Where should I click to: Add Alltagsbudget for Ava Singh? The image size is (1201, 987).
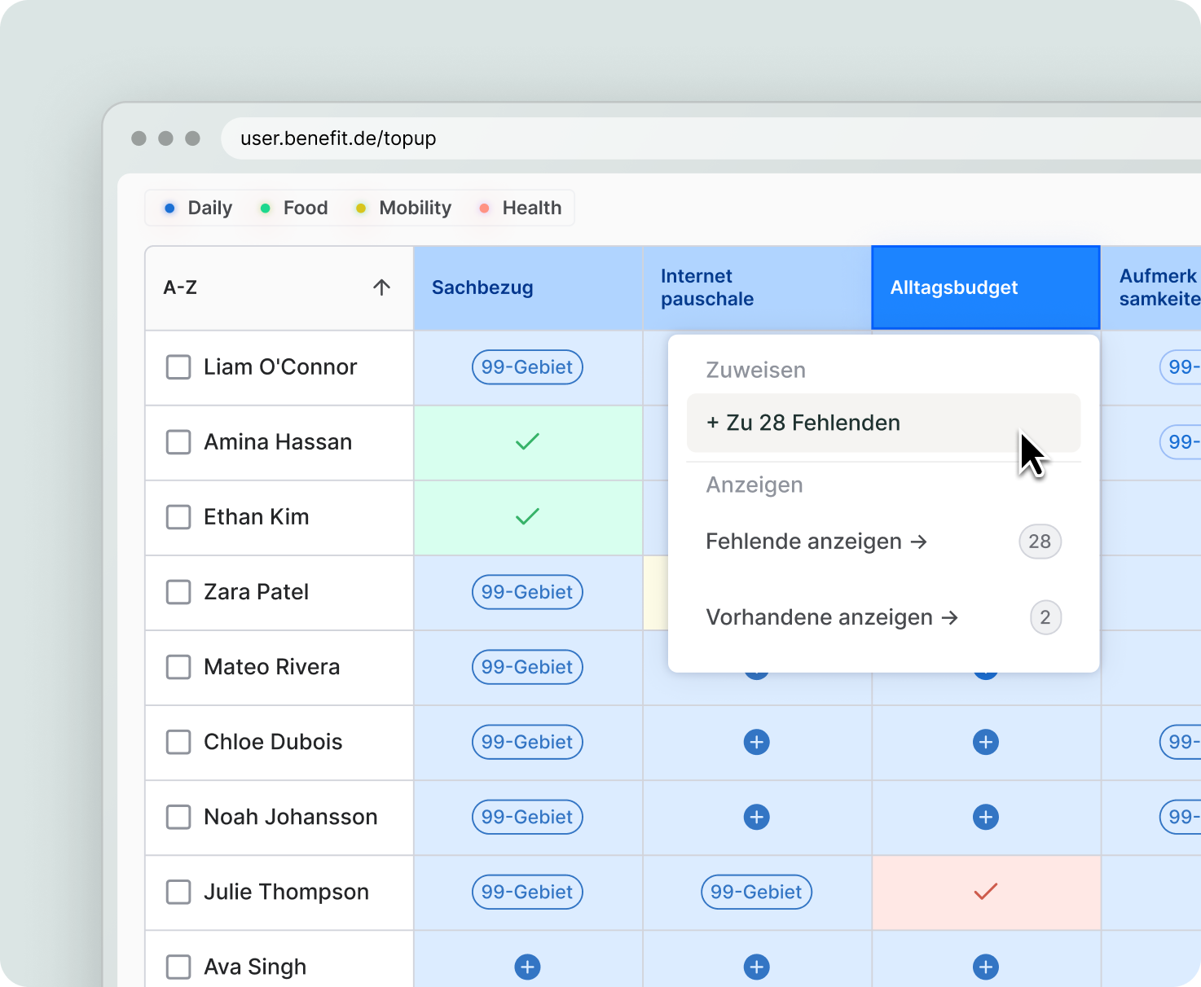pos(985,967)
